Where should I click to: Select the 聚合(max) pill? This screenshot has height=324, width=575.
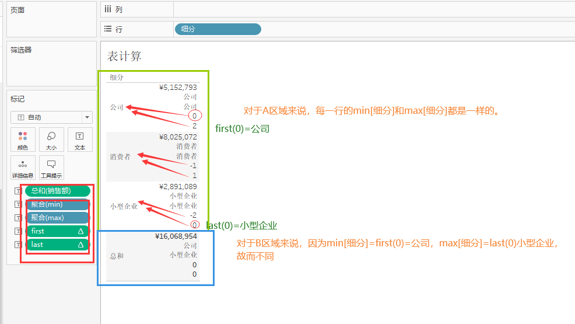(x=58, y=218)
